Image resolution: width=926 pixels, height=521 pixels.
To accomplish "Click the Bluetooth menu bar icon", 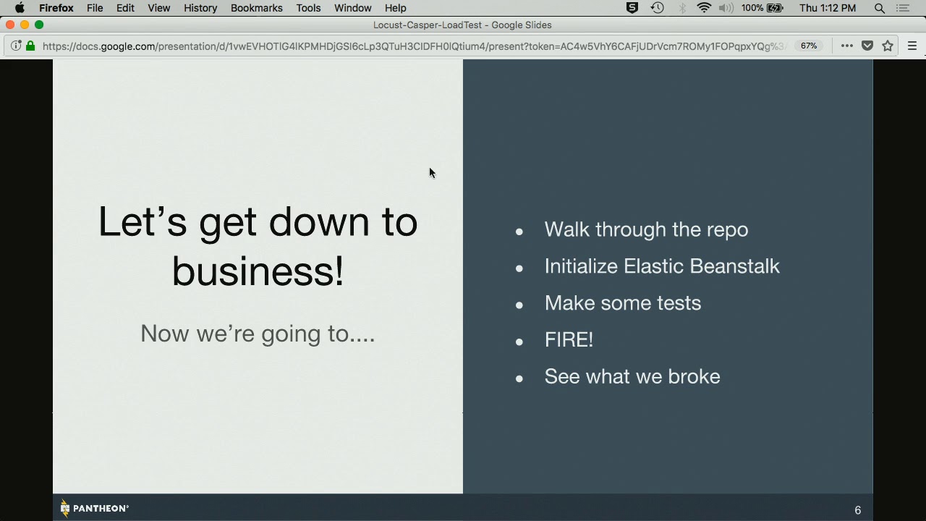I will 681,8.
